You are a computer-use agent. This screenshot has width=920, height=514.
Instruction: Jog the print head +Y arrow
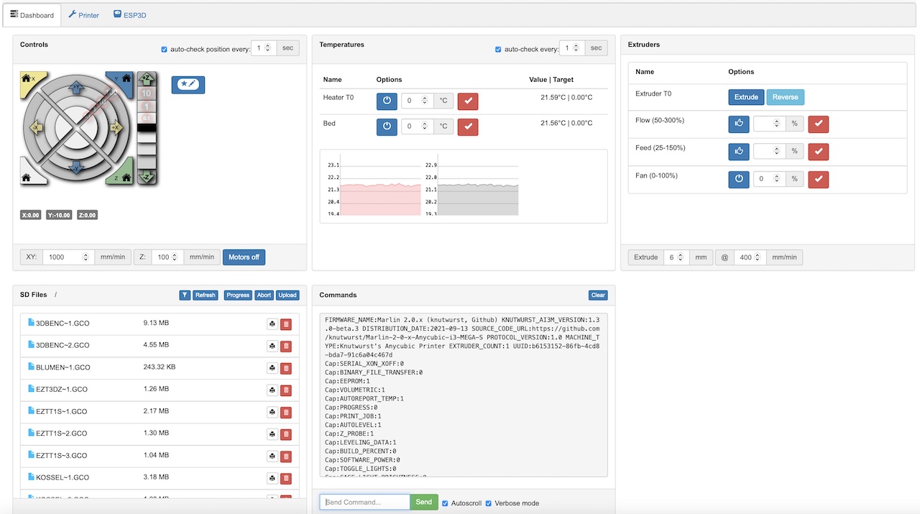76,87
